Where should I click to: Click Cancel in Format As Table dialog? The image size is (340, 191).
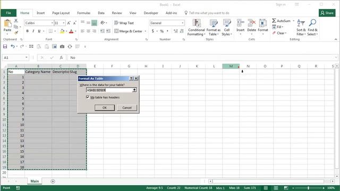[127, 108]
